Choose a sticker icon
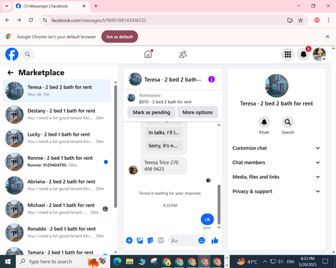 click(x=150, y=240)
